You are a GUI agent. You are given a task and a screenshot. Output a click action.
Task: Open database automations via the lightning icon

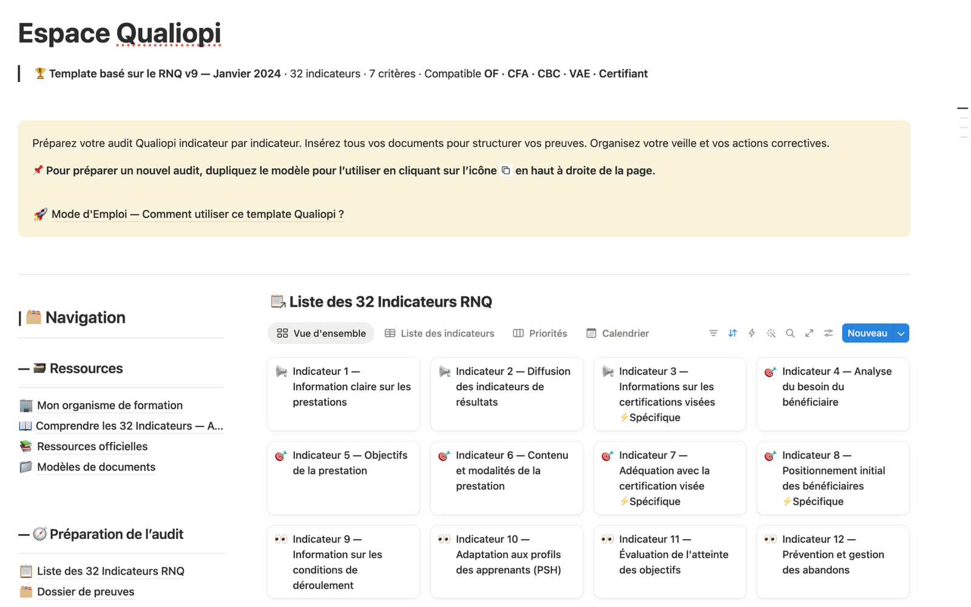click(752, 333)
